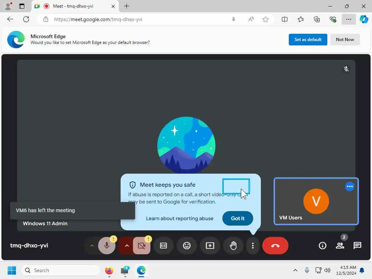View site information lock icon
The width and height of the screenshot is (372, 279).
(x=46, y=19)
